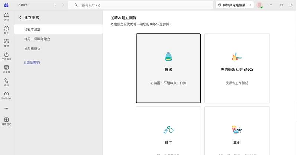
Task: Choose the 專業學習社群 (PLC) template card
Action: (x=236, y=68)
